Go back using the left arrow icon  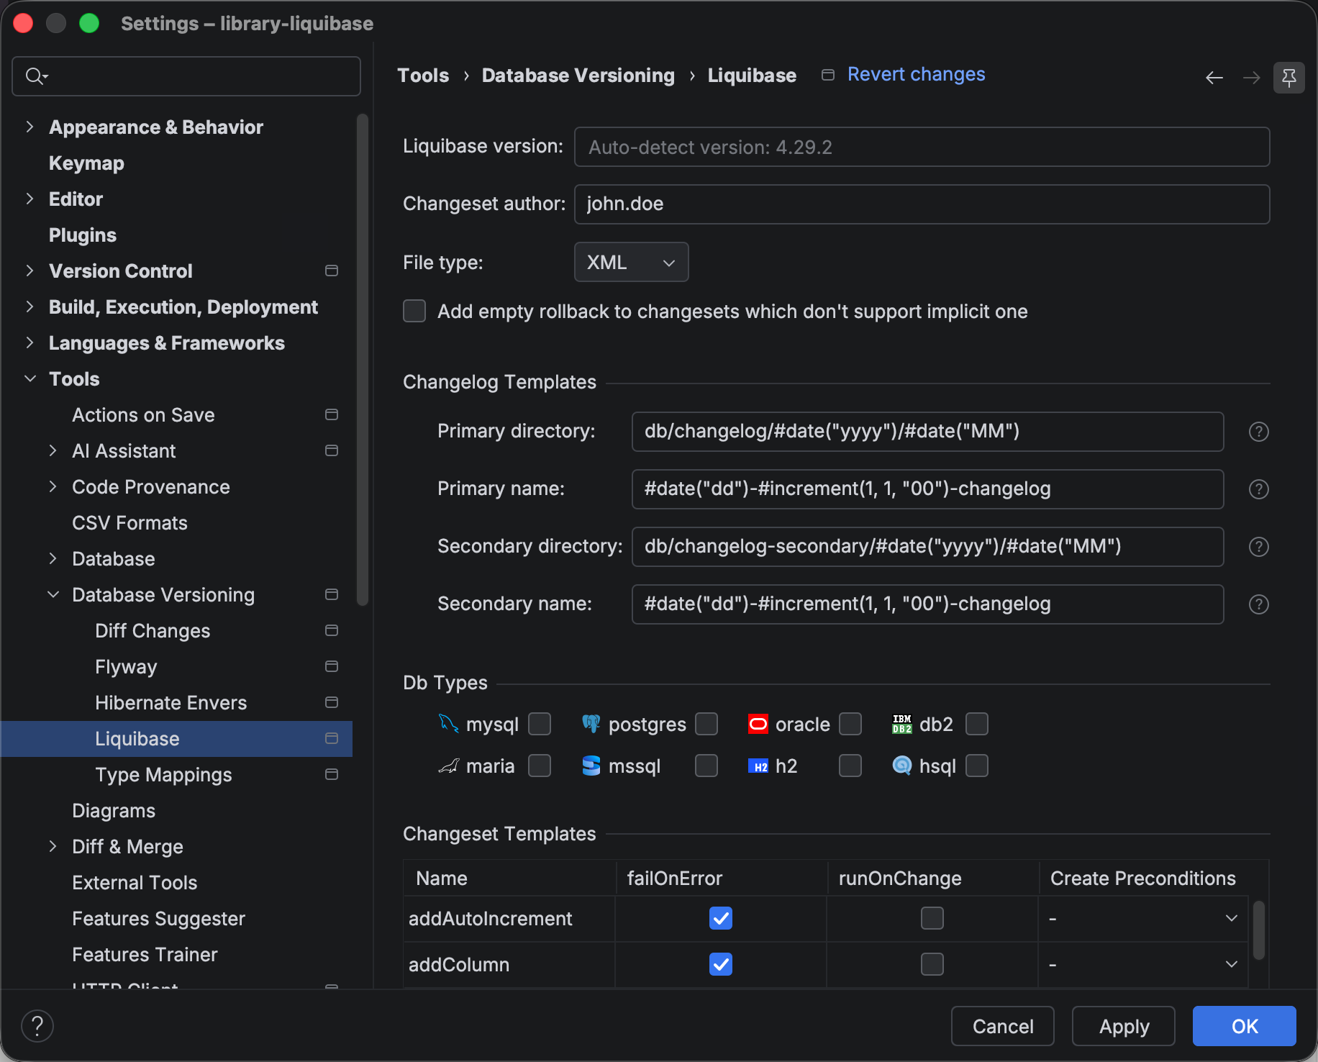click(x=1214, y=78)
